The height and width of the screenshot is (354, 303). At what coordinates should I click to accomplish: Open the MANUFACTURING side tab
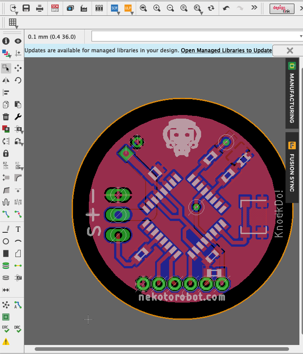[x=292, y=93]
